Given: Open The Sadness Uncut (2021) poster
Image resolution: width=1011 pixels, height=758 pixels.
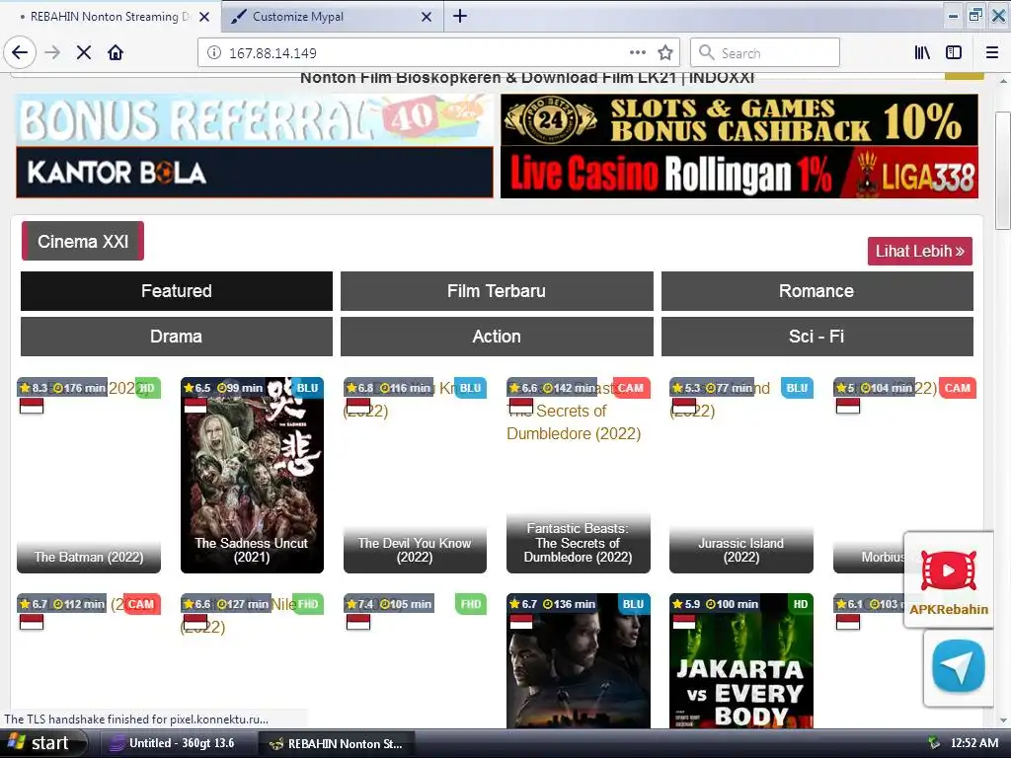Looking at the screenshot, I should [x=252, y=475].
